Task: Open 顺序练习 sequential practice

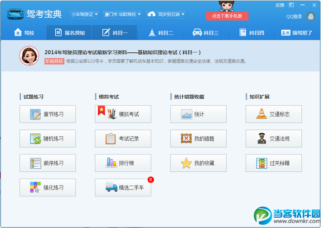Action: [x=48, y=163]
